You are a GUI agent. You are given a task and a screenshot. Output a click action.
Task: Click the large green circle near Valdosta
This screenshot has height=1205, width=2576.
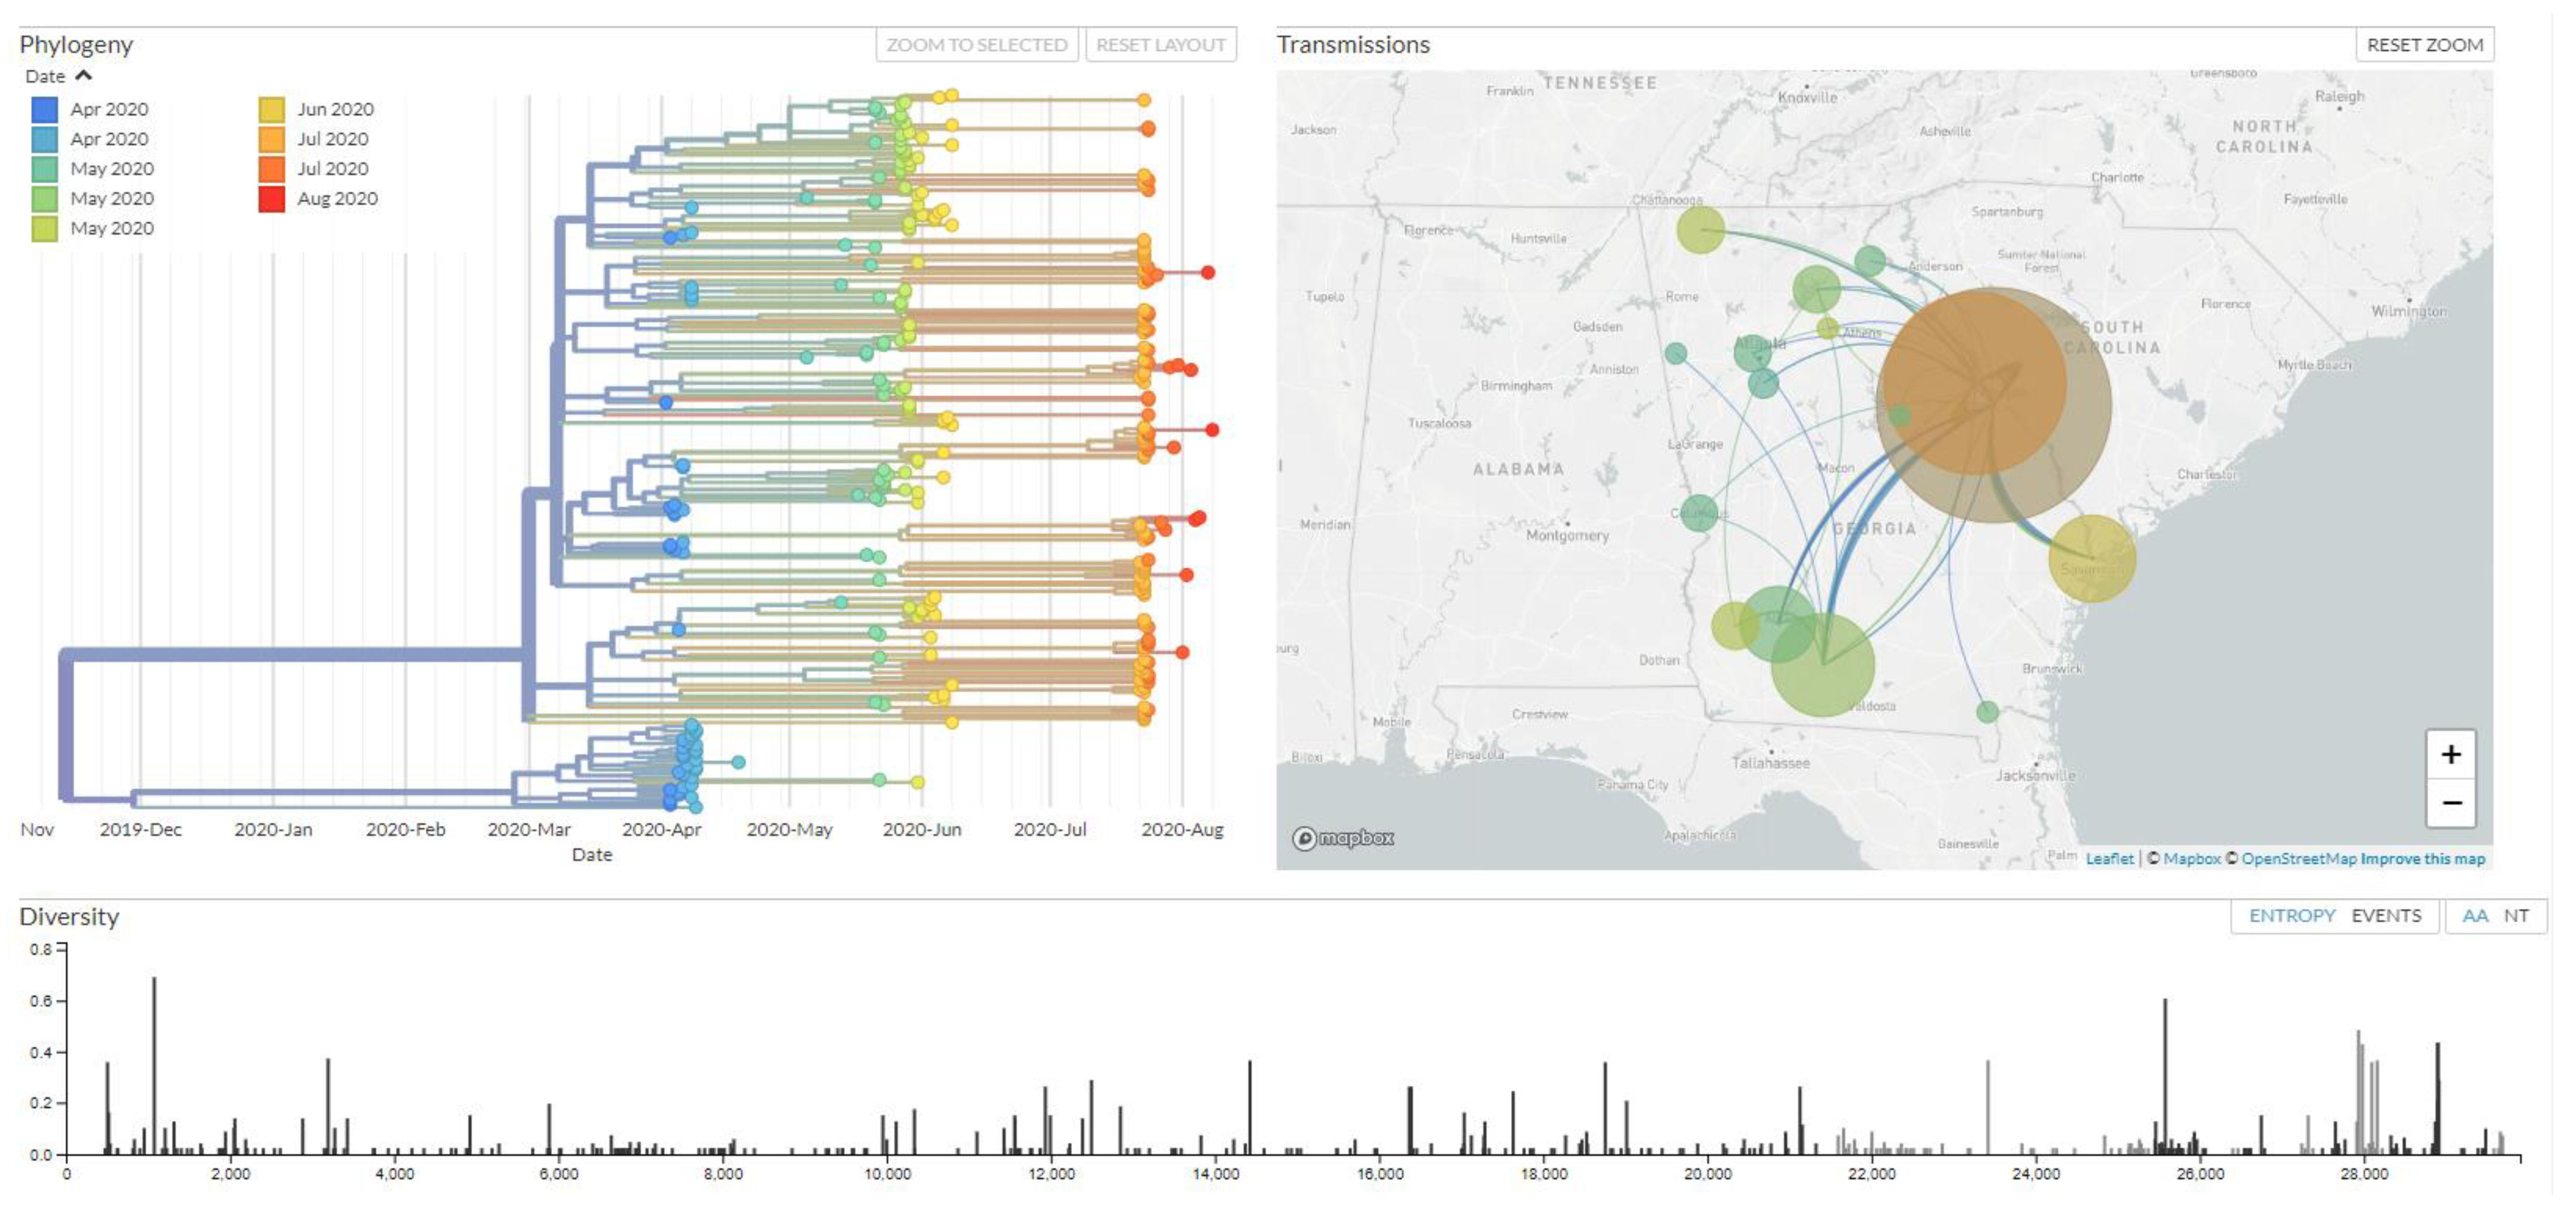(x=1822, y=664)
